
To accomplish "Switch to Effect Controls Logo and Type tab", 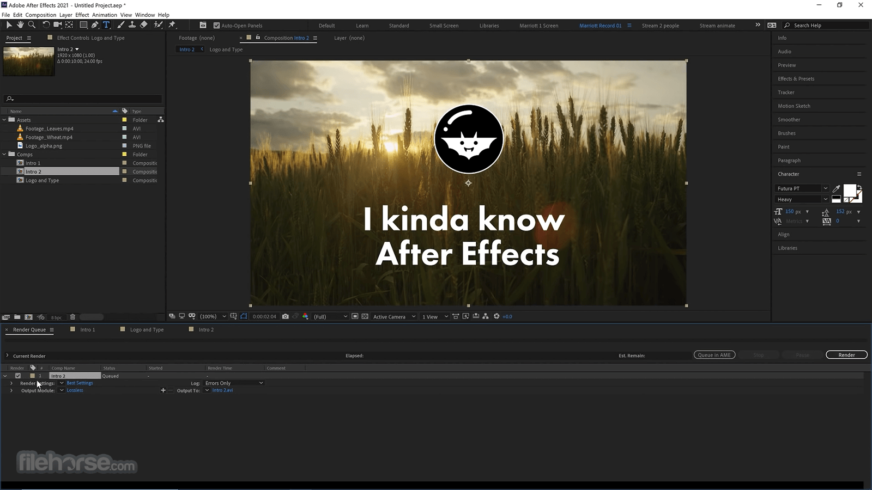I will (90, 38).
